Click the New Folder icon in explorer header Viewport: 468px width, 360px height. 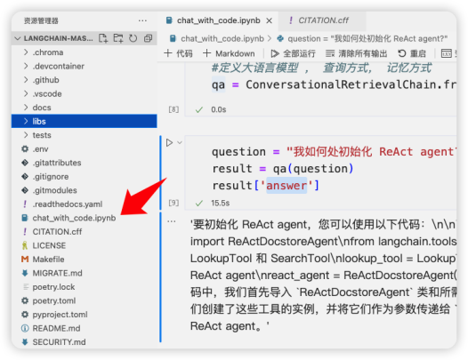coord(118,38)
